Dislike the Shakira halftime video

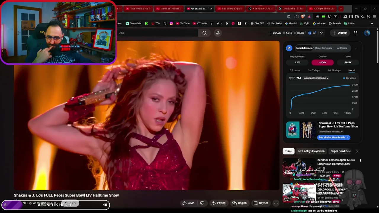pos(202,203)
